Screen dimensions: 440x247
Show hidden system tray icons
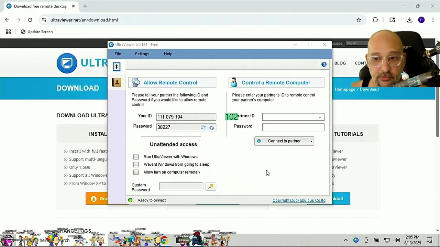pyautogui.click(x=345, y=240)
